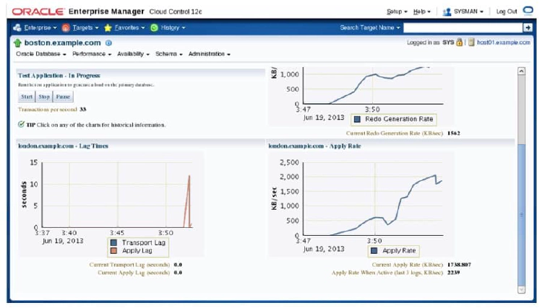Click the lock icon next to SYS

click(x=459, y=43)
